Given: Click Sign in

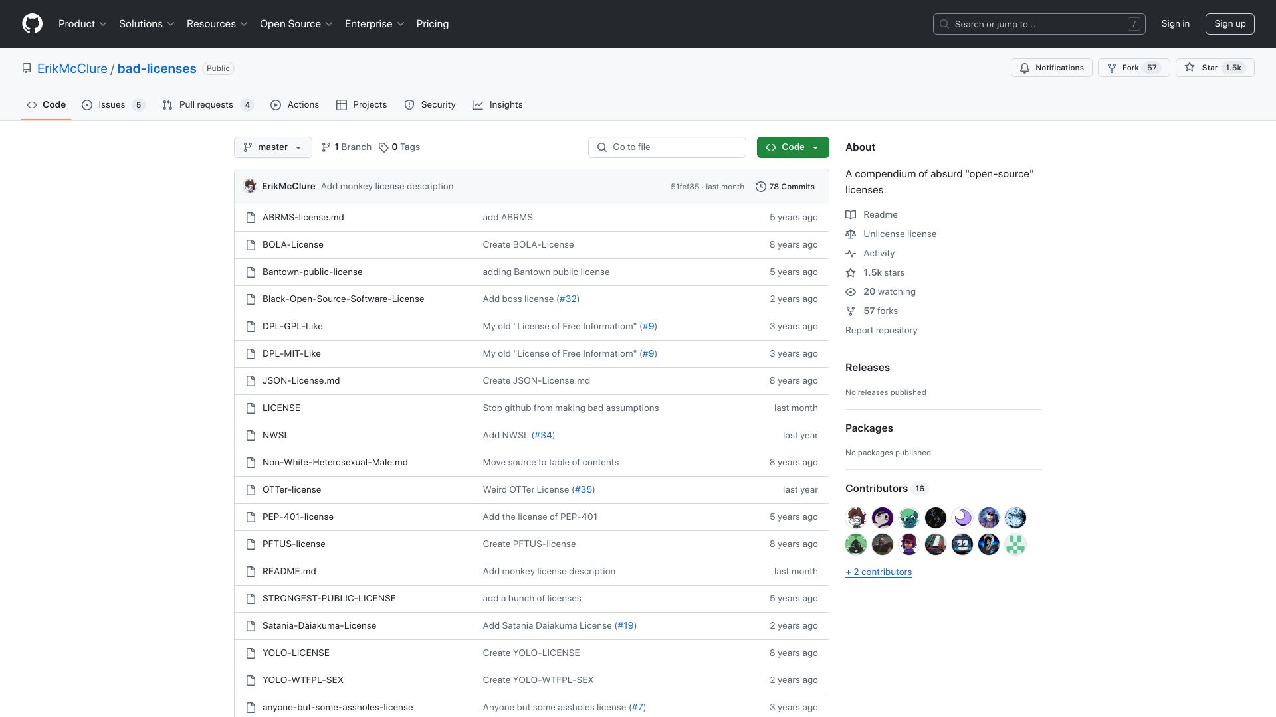Looking at the screenshot, I should [x=1176, y=24].
